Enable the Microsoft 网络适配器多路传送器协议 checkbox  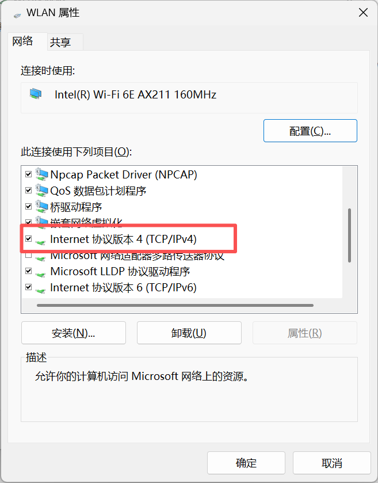(28, 255)
